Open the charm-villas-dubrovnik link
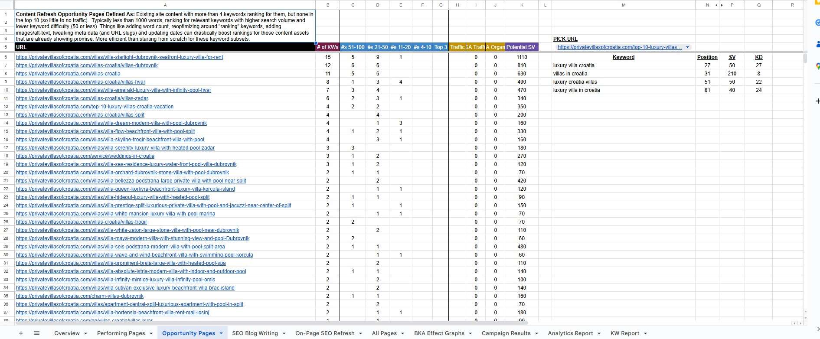This screenshot has width=820, height=339. tap(80, 296)
